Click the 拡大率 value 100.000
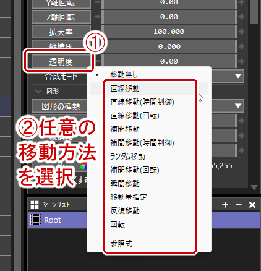 (169, 32)
